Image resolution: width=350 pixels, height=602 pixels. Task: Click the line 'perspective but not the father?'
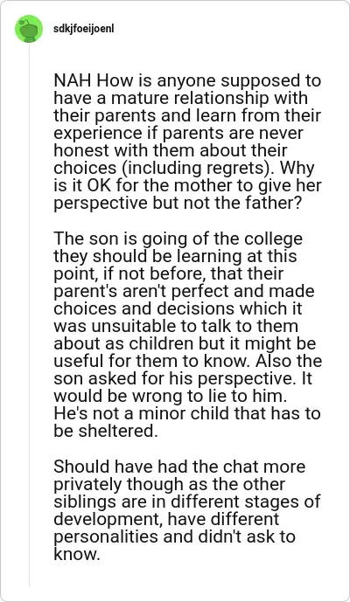177,203
